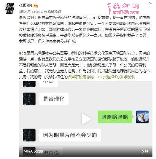Click the 7409万次播放 play count
Image resolution: width=156 pixels, height=159 pixels.
point(33,151)
